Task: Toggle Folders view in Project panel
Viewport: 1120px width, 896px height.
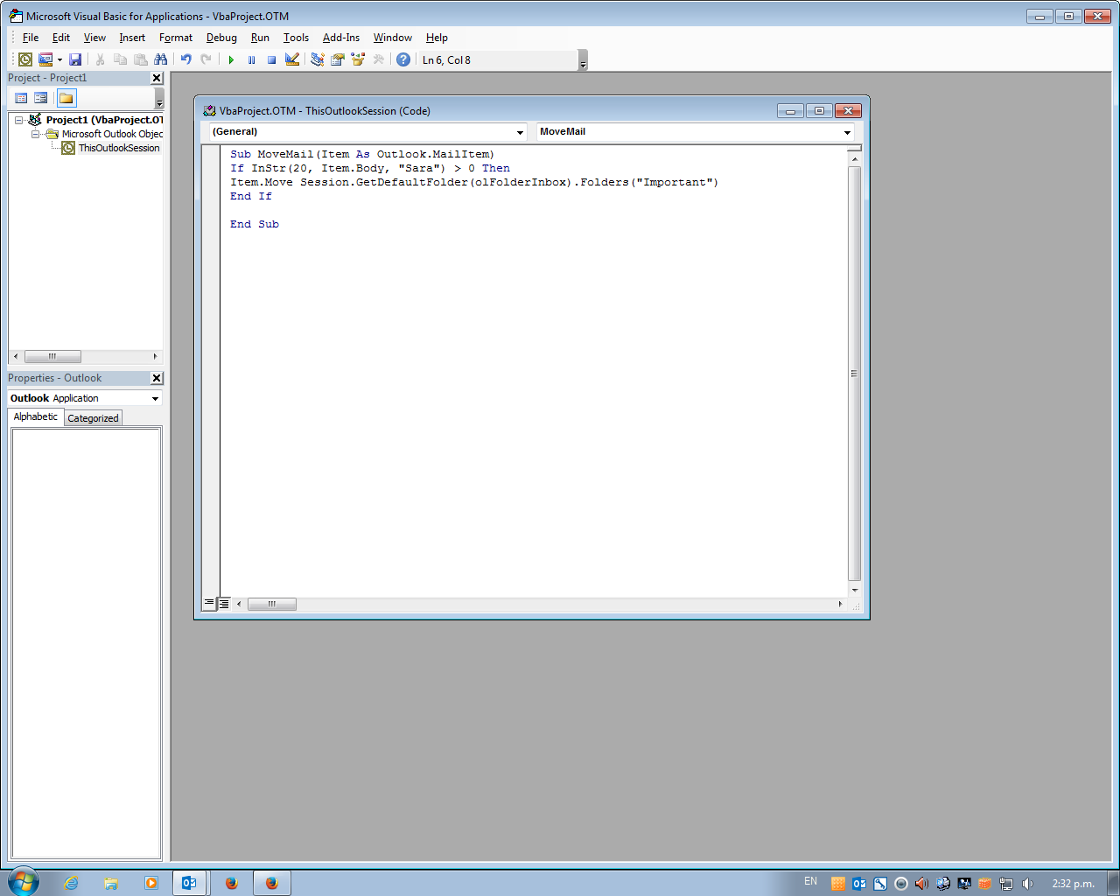Action: [66, 98]
